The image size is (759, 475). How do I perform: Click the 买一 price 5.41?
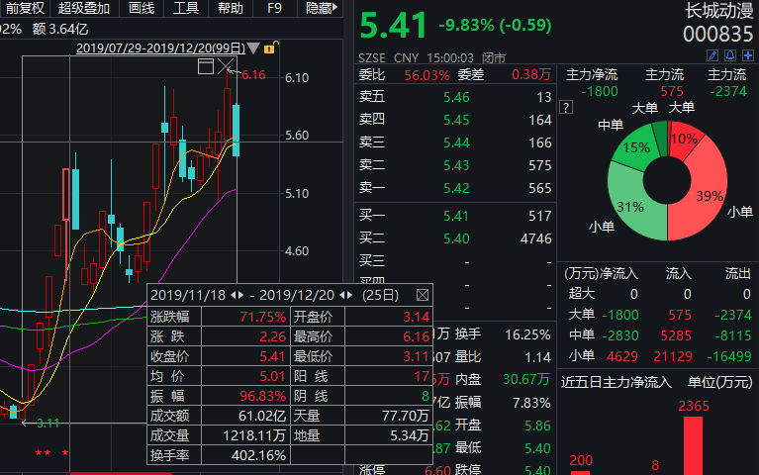(456, 216)
